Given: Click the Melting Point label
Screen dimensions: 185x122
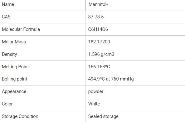Looking at the screenshot, I should pyautogui.click(x=15, y=67).
